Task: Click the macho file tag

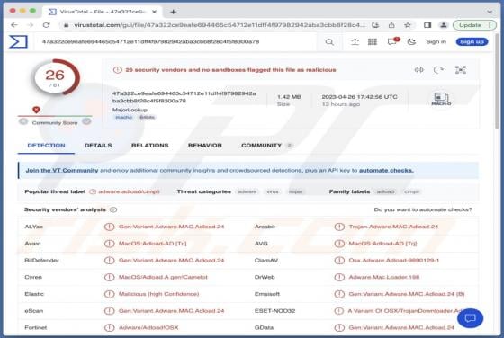Action: (124, 117)
